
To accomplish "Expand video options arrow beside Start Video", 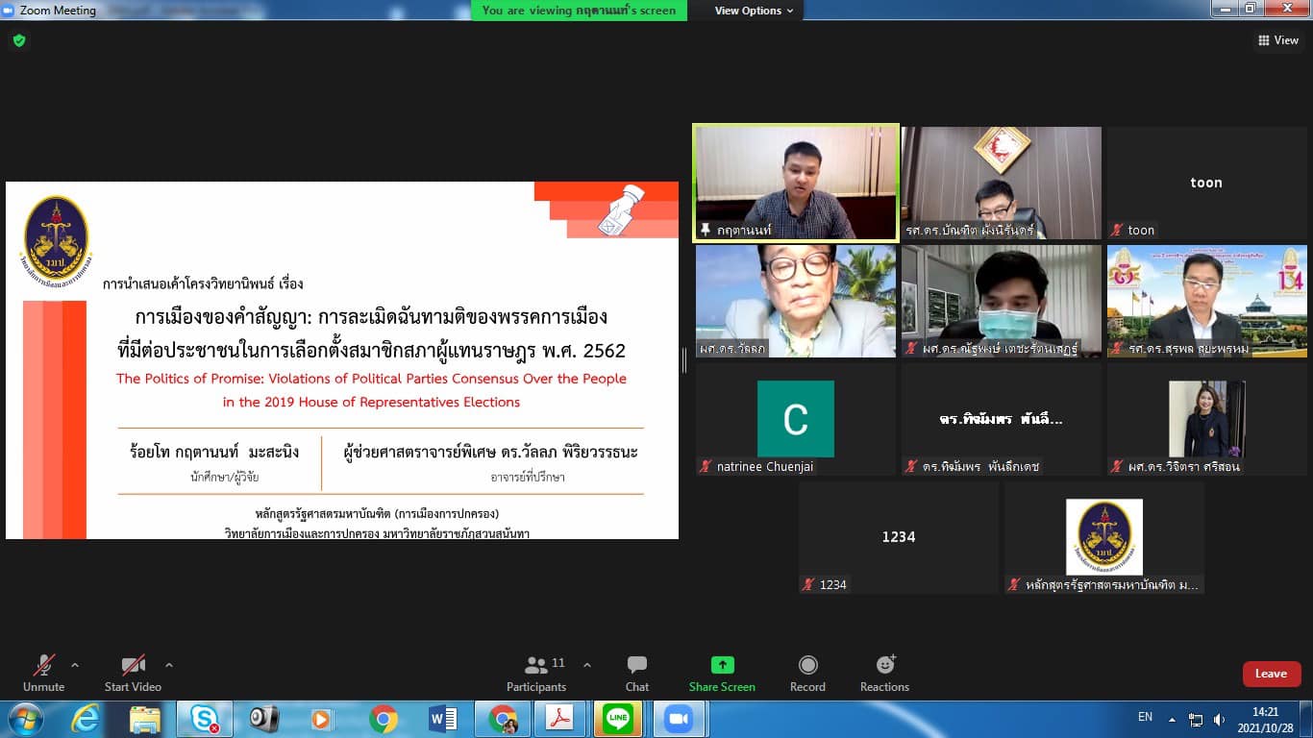I will click(x=169, y=665).
